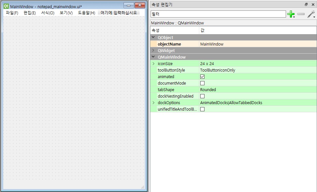Click the resize grip of the form
317x192 pixels.
click(x=143, y=187)
